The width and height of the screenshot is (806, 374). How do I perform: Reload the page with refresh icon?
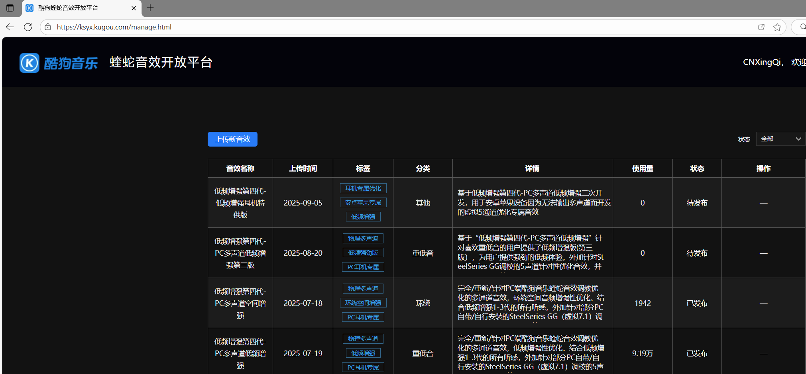point(28,27)
